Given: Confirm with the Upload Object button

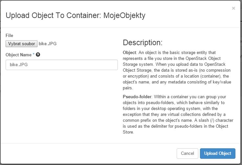Looking at the screenshot, I should [218, 154].
